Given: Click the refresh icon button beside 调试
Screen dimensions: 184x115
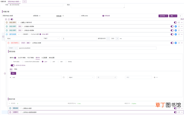Looking at the screenshot, I should coord(180,16).
